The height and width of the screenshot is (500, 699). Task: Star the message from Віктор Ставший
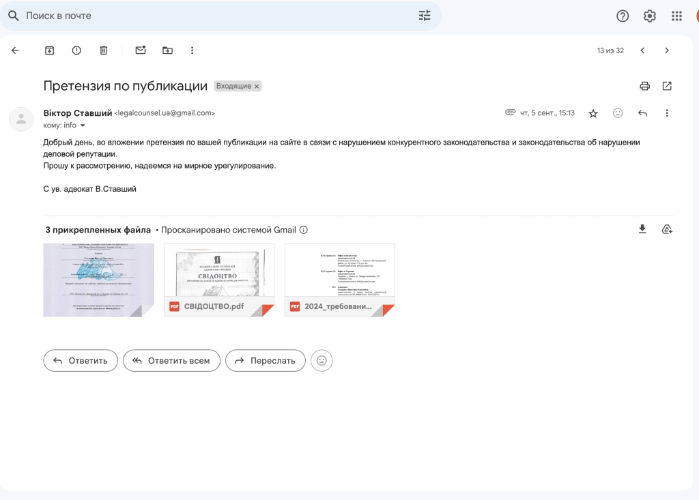pos(593,113)
